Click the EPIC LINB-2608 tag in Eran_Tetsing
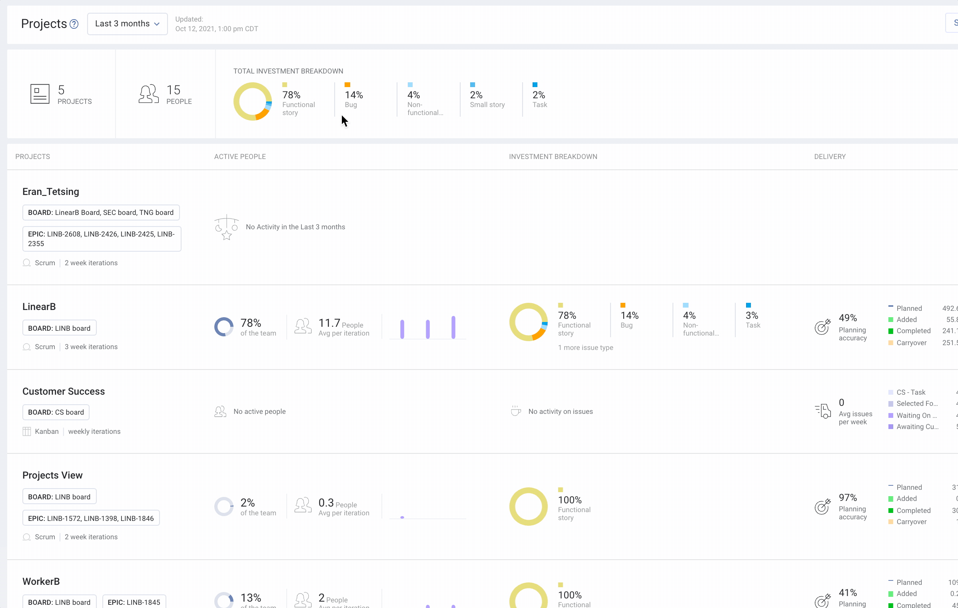958x608 pixels. click(102, 239)
